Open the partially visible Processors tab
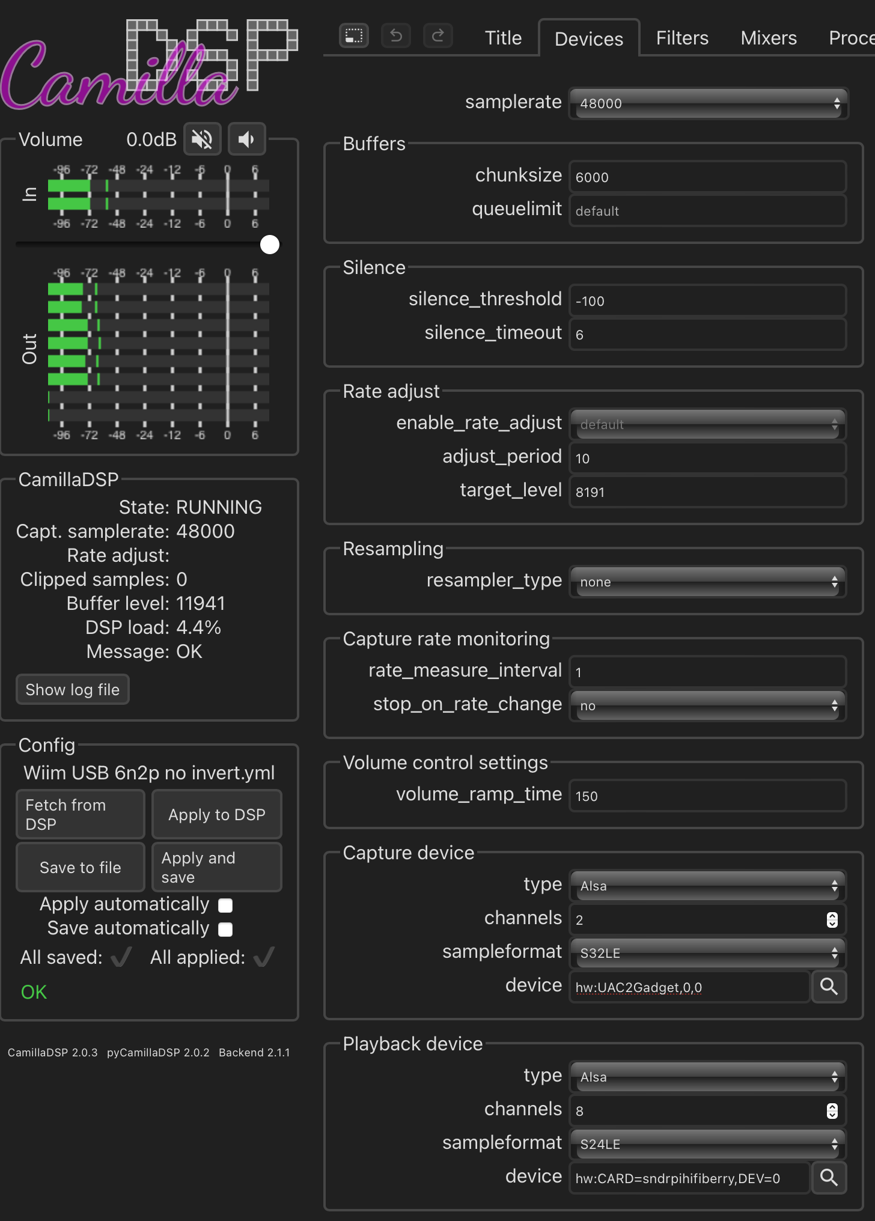The height and width of the screenshot is (1221, 875). pyautogui.click(x=851, y=38)
